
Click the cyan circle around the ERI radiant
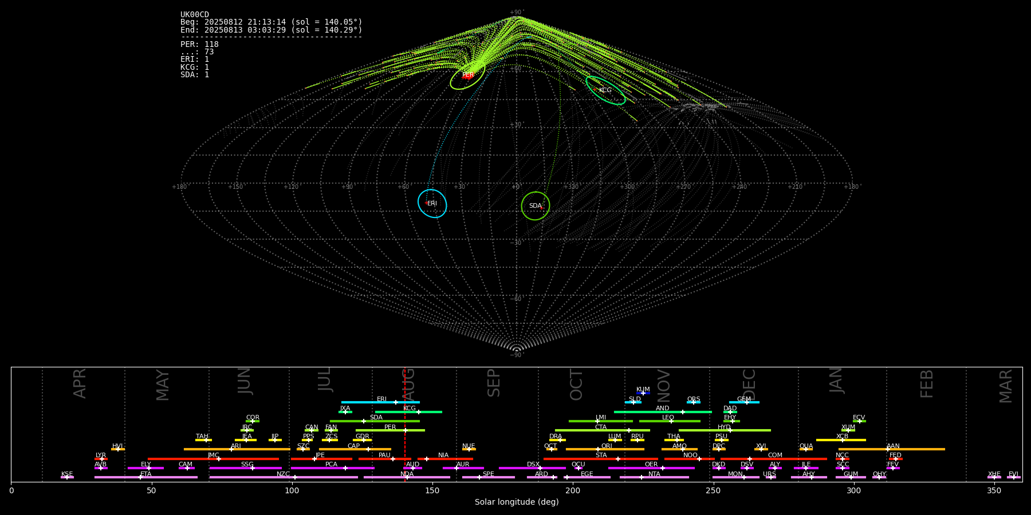(x=432, y=204)
